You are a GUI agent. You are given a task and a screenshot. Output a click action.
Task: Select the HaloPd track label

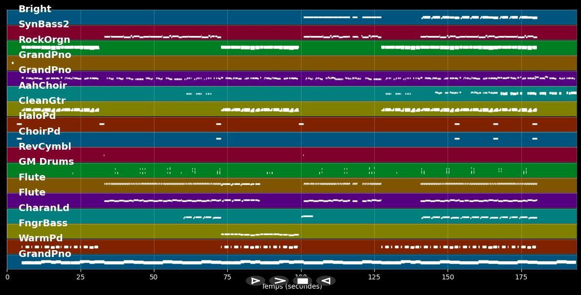[37, 116]
